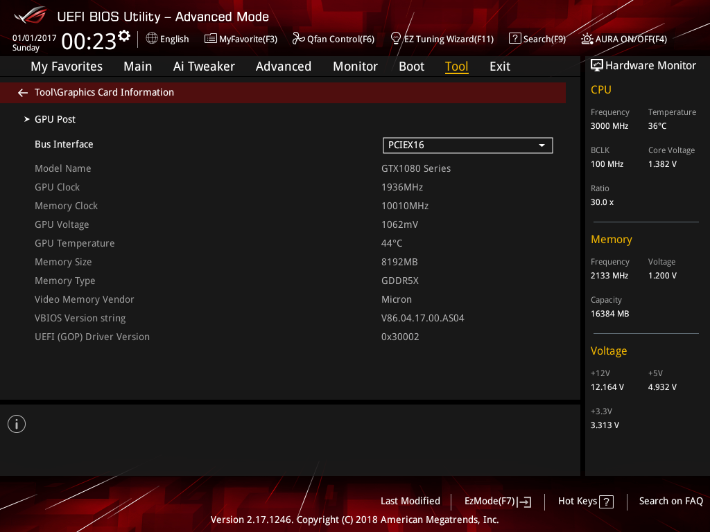Open the Advanced tab
Screen dimensions: 710x532
tap(284, 66)
